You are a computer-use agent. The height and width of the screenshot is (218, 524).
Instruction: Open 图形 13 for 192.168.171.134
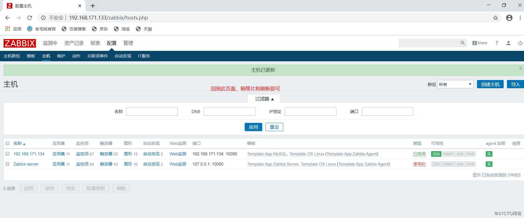128,154
